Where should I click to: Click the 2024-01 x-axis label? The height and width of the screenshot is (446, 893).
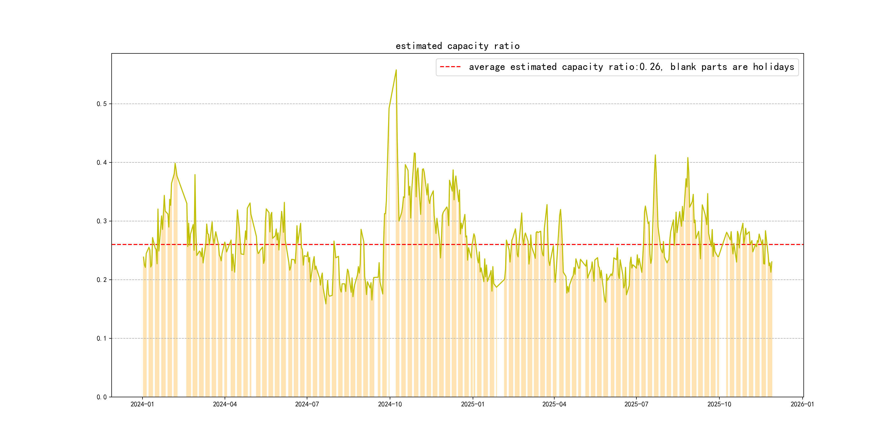click(142, 404)
